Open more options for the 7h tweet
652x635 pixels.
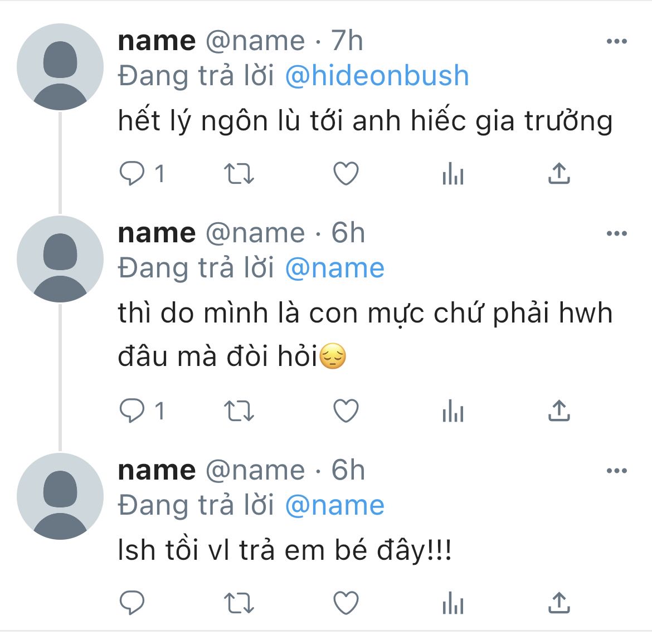tap(616, 41)
